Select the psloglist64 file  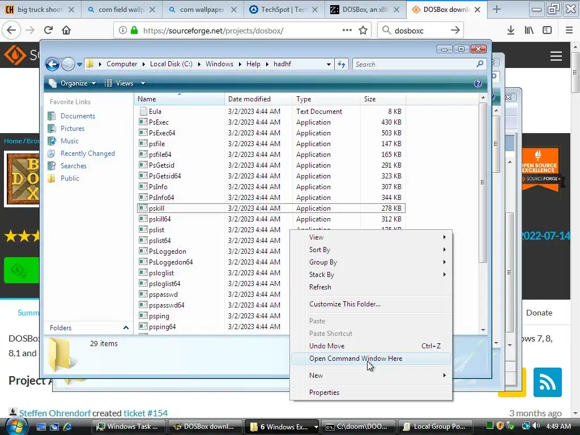click(x=165, y=284)
